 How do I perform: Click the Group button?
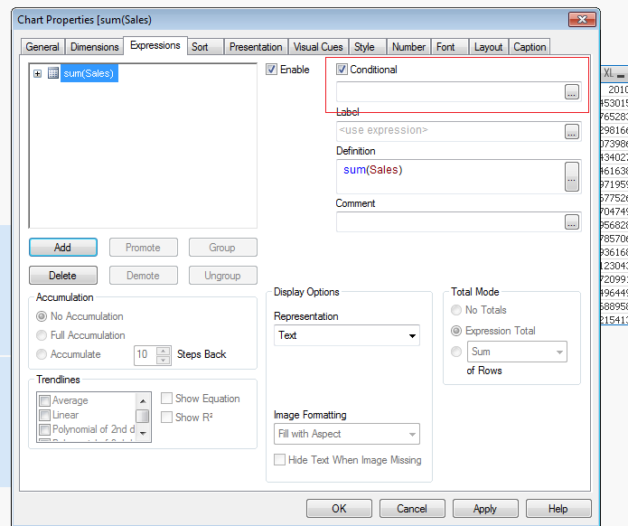pos(222,247)
